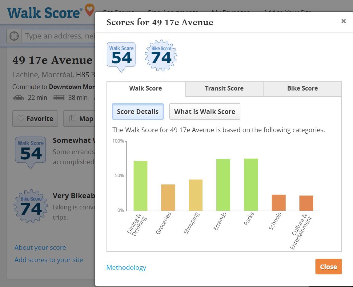The width and height of the screenshot is (353, 287).
Task: Click the locate-me crosshair icon in search bar
Action: click(14, 36)
